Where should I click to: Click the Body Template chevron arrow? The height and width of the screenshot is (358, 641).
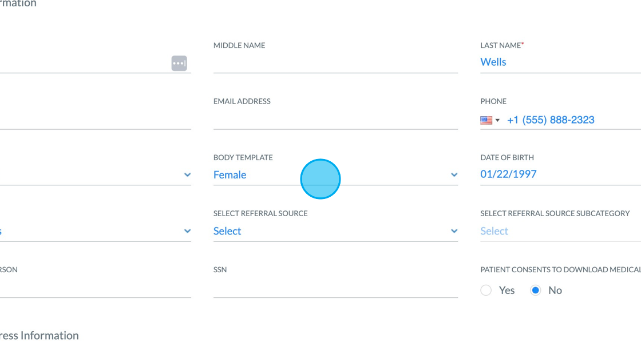454,175
